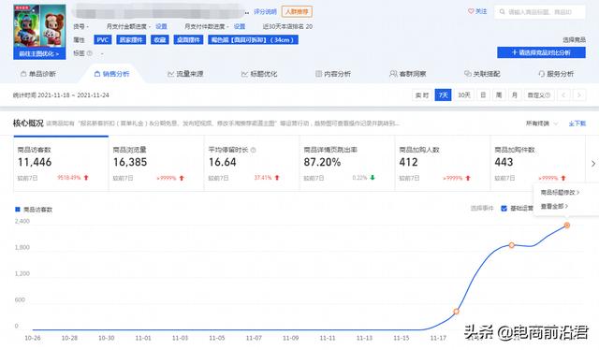The image size is (599, 350).
Task: Click 请选择竞品对比分析 button
Action: pos(541,52)
